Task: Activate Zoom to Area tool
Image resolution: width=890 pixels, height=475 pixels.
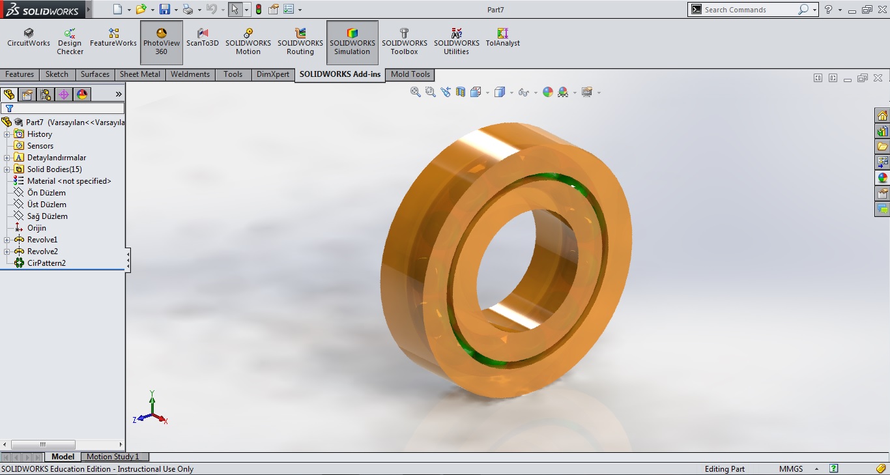Action: [x=430, y=92]
